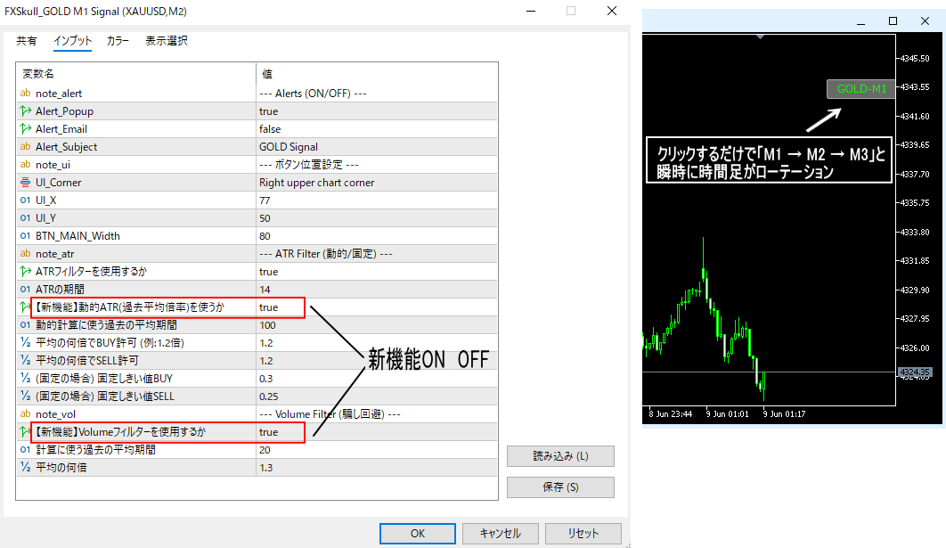The width and height of the screenshot is (946, 548).
Task: Click the integer icon beside 計算に使う過去の平均期間
Action: 25,450
